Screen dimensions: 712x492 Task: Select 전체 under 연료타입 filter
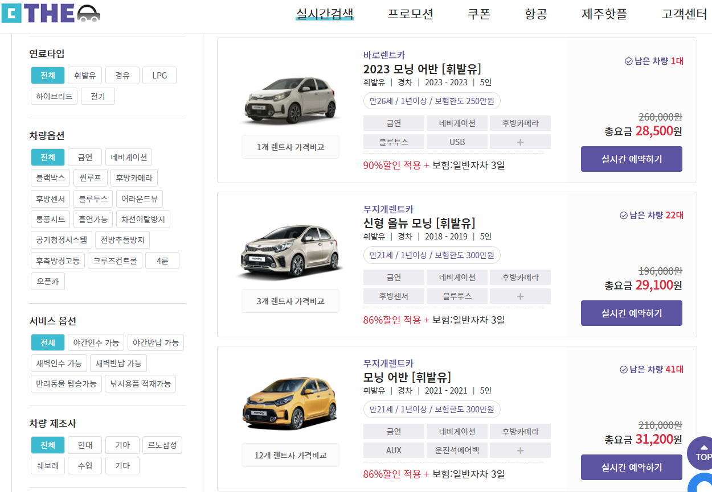click(48, 75)
